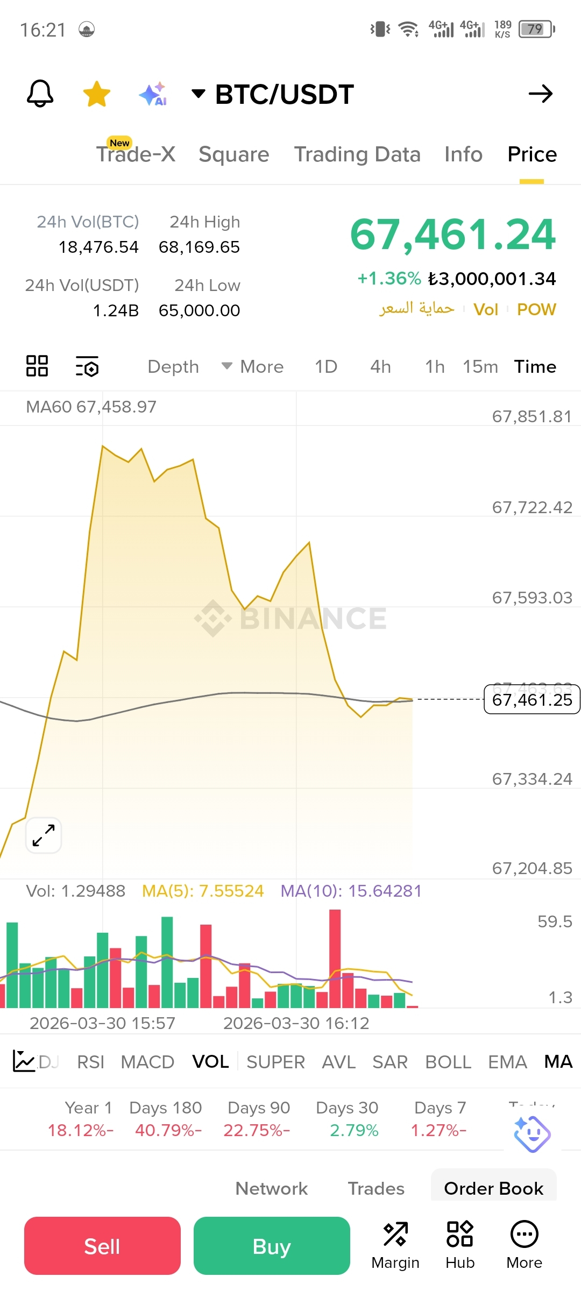Screen dimensions: 581x1291
Task: Expand chart to fullscreen
Action: (x=44, y=835)
